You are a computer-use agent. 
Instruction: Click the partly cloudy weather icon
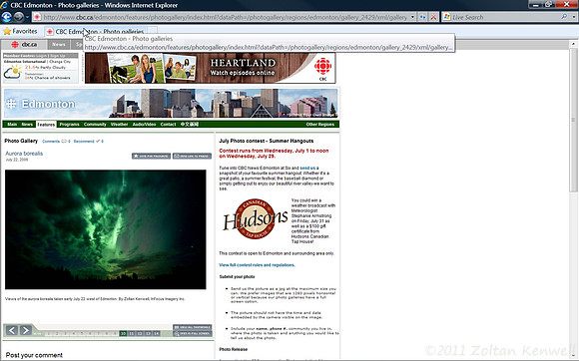coord(13,72)
